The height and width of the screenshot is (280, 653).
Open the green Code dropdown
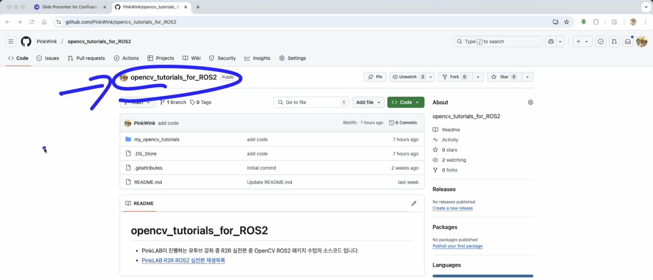pos(406,102)
